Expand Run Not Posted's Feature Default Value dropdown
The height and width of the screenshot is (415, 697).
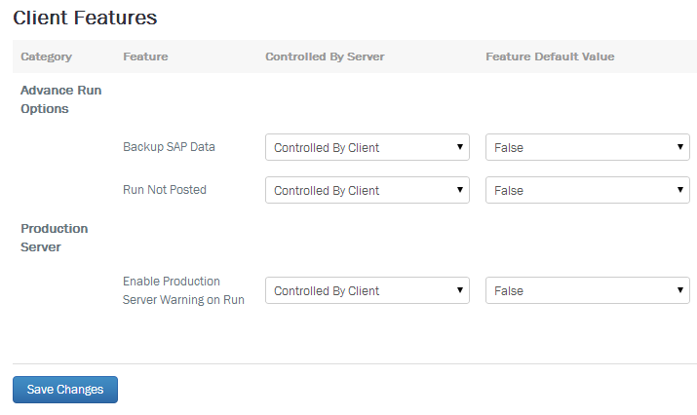(587, 190)
